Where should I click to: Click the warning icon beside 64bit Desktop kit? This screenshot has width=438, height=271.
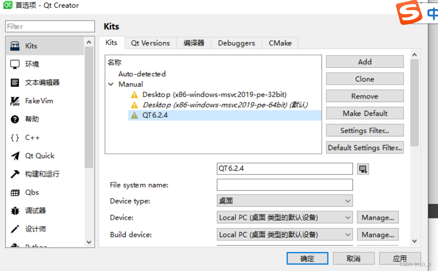(x=135, y=105)
